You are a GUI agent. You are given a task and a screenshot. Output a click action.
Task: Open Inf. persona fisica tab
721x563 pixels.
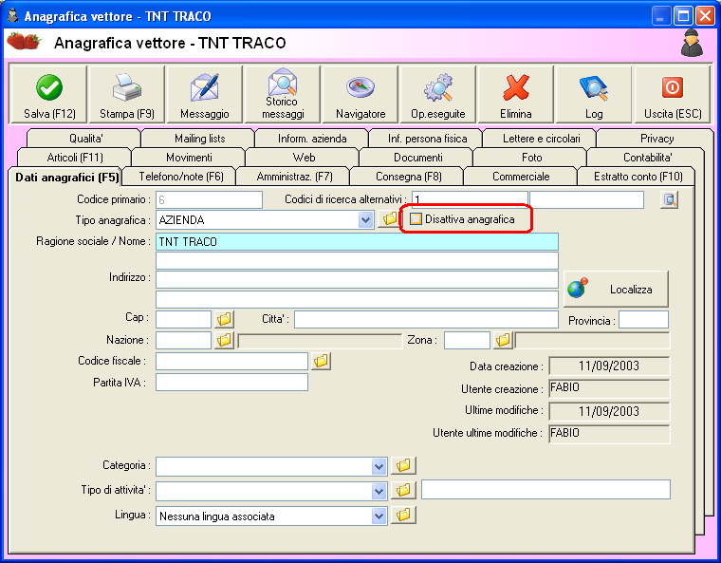pos(427,138)
